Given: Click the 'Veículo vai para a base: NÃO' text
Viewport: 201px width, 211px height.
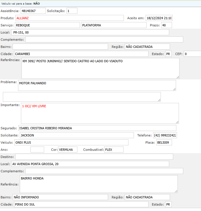Looking at the screenshot, I should [x=21, y=4].
